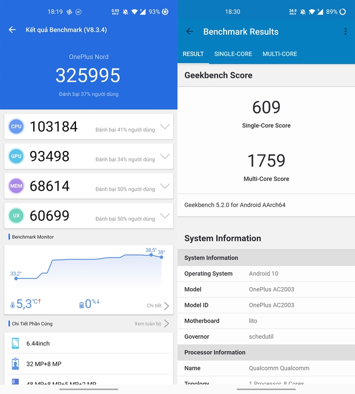Expand the UX 60699 score details
Image resolution: width=355 pixels, height=394 pixels.
pos(165,216)
